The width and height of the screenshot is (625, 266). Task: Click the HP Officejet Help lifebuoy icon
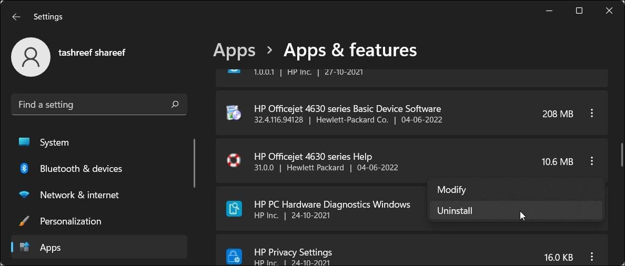pos(234,161)
